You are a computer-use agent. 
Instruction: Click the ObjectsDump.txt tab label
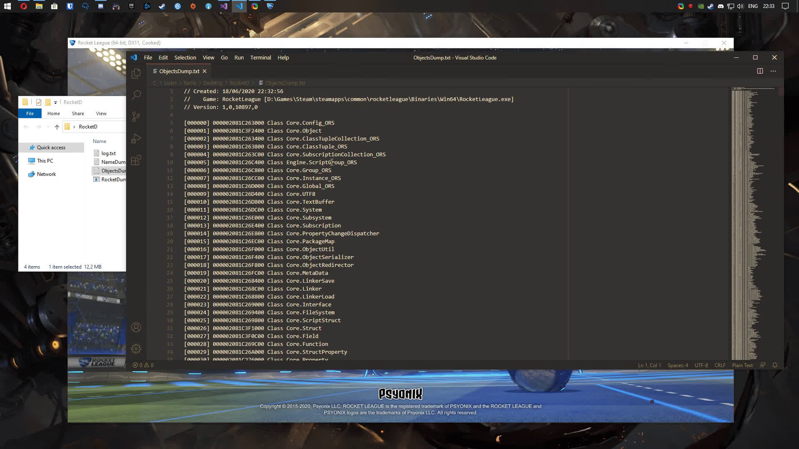[x=179, y=71]
